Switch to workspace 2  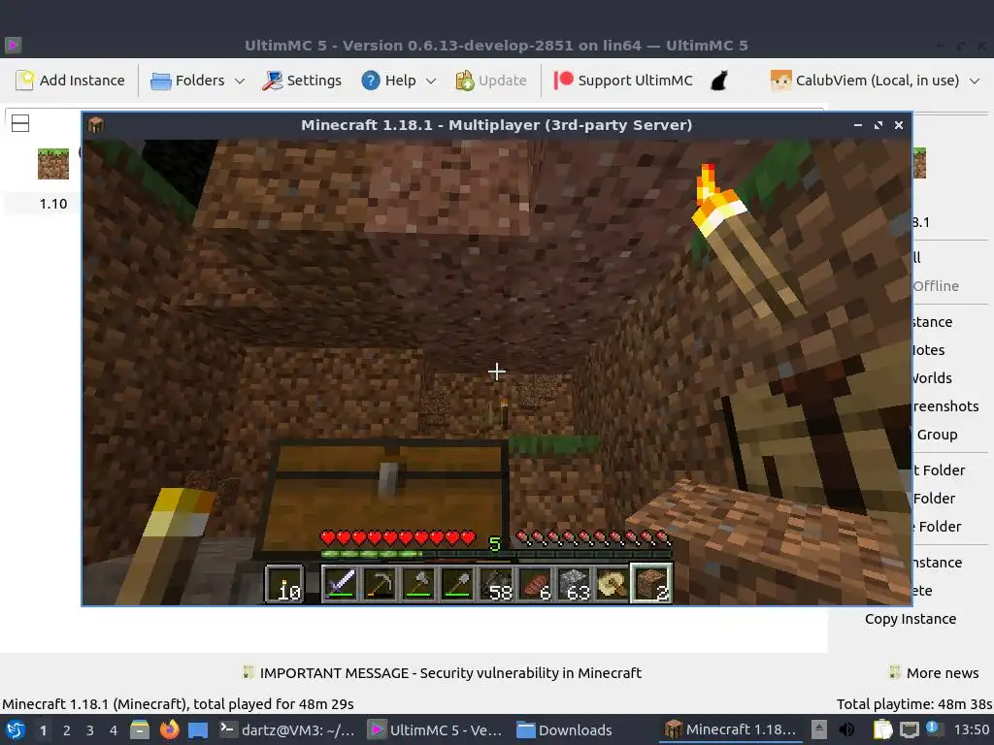click(67, 730)
